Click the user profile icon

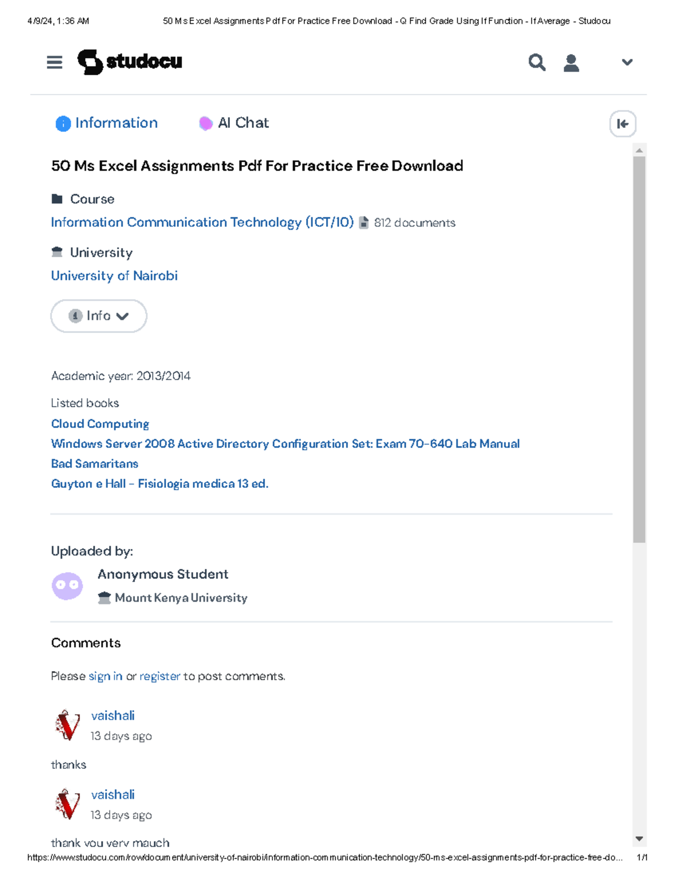pyautogui.click(x=571, y=63)
